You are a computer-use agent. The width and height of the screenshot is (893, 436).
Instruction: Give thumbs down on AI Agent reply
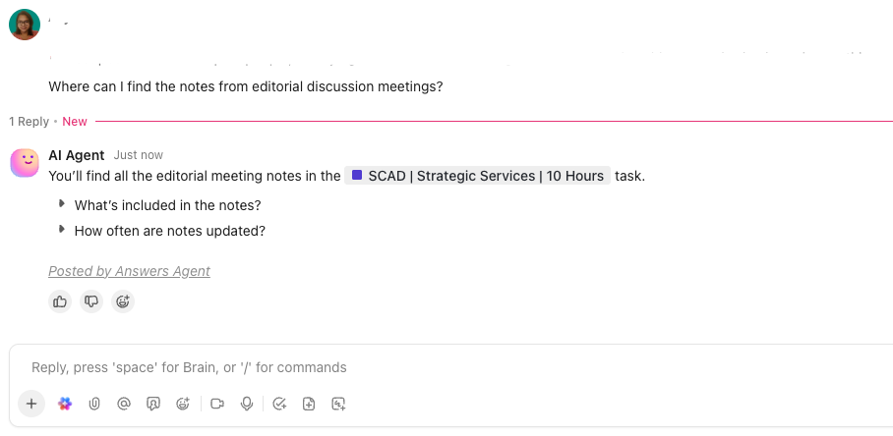tap(91, 301)
